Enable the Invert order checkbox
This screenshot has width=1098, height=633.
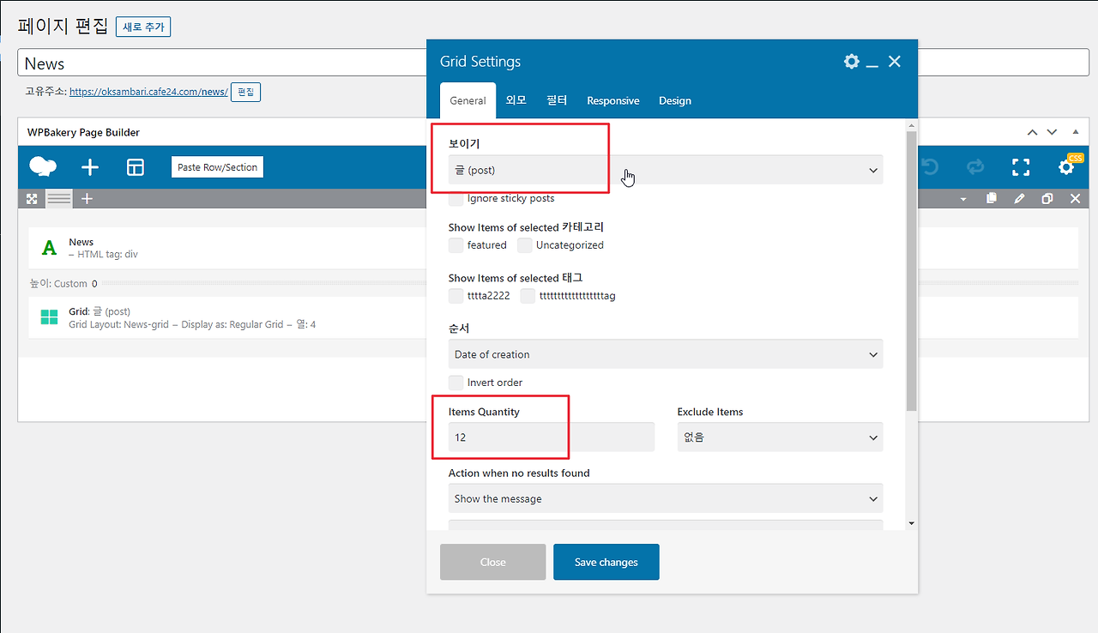456,383
